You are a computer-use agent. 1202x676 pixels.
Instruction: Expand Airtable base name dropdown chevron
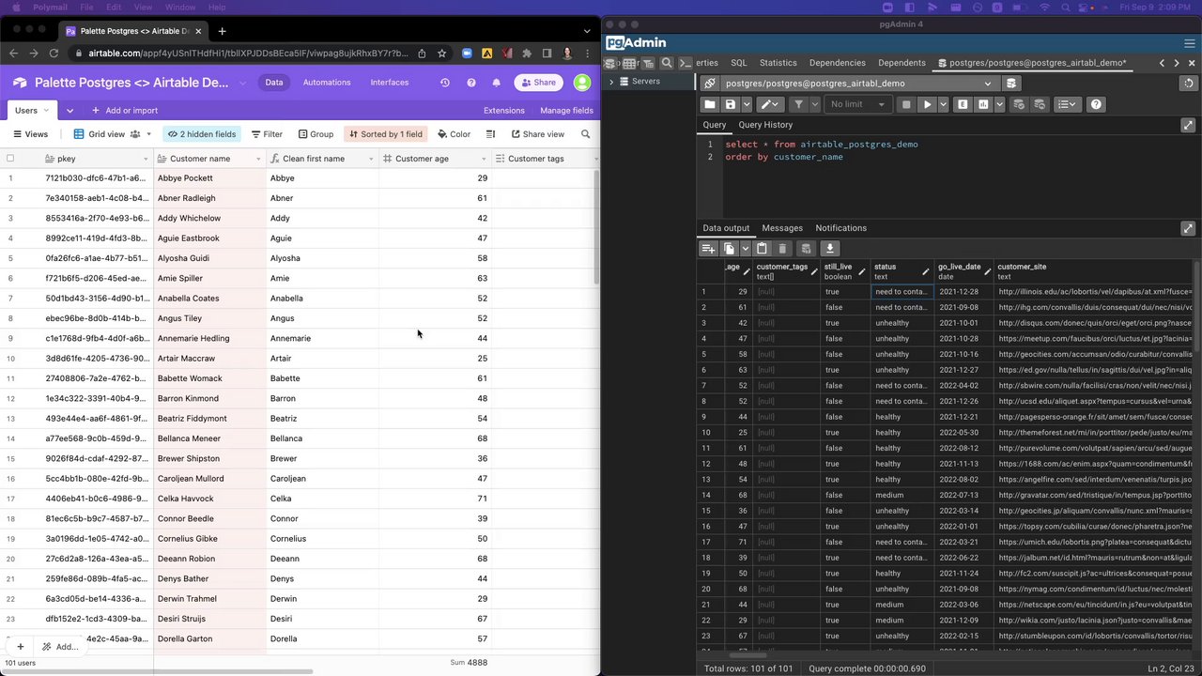[x=242, y=83]
